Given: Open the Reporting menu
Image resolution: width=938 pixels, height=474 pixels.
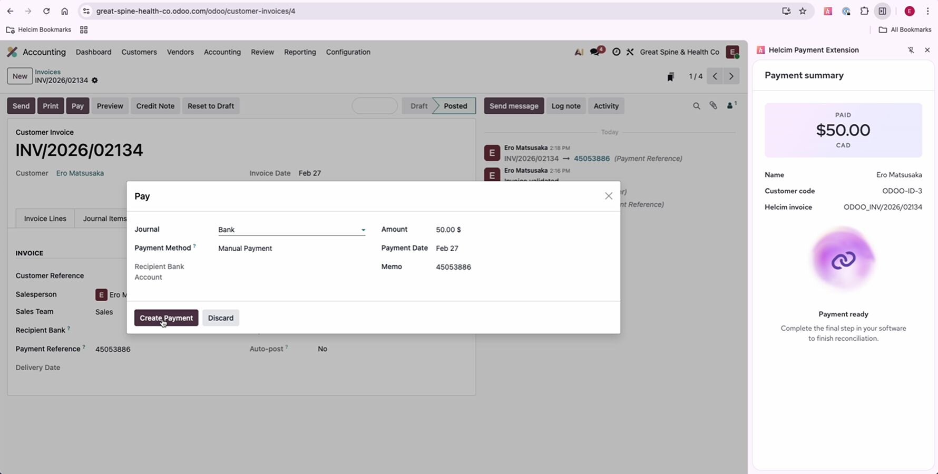Looking at the screenshot, I should pos(300,52).
